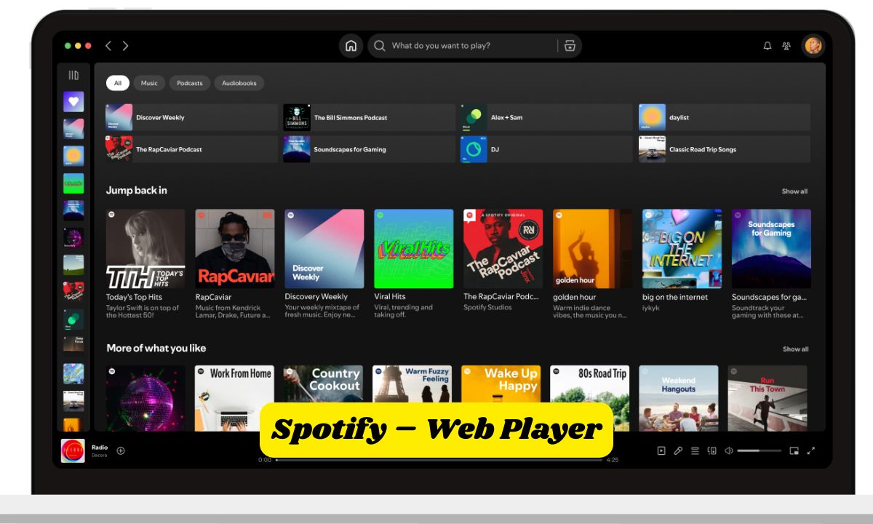
Task: Click the search magnifier icon
Action: point(379,46)
